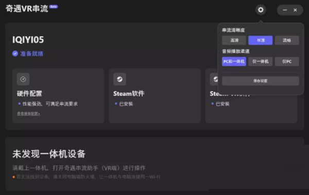Click the 请戴上一体机 instruction line
309x195 pixels.
[79, 168]
